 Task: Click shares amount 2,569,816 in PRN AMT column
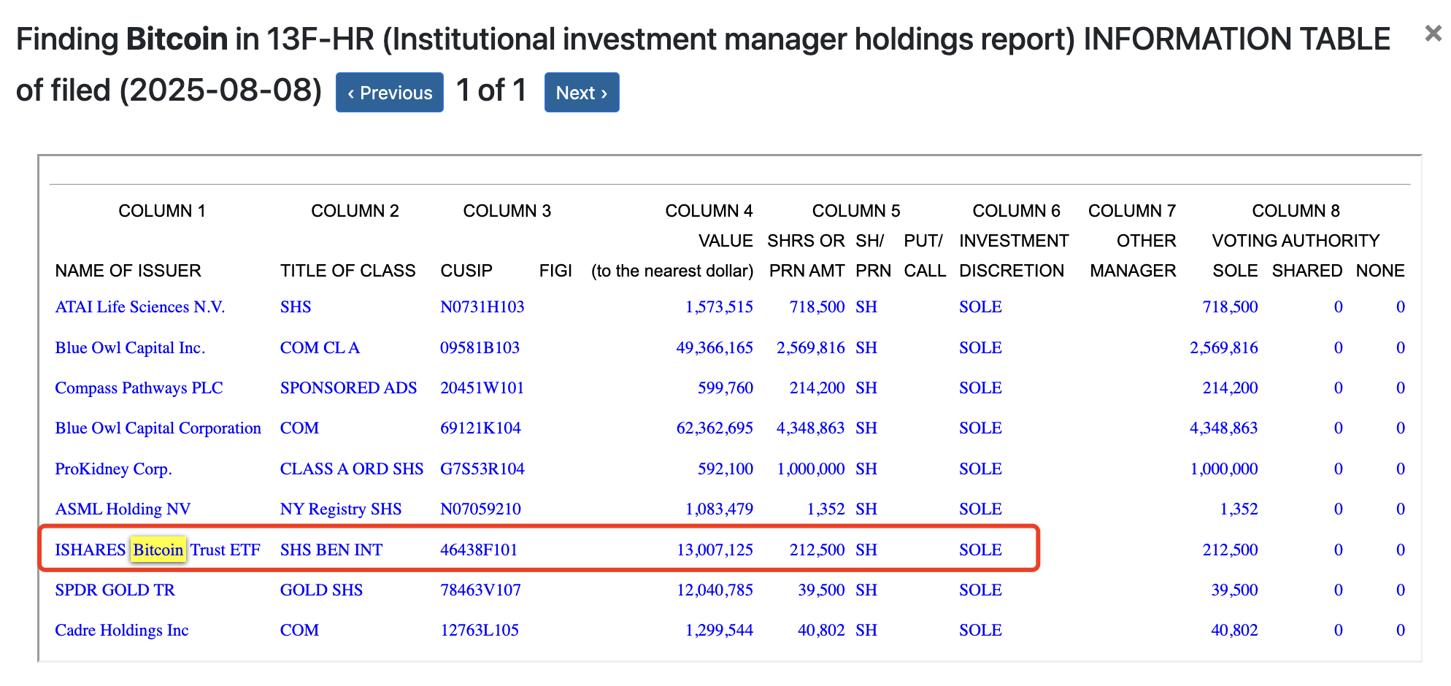(x=810, y=347)
